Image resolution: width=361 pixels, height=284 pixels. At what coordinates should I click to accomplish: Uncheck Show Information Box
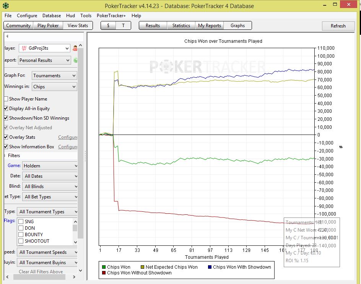6,147
